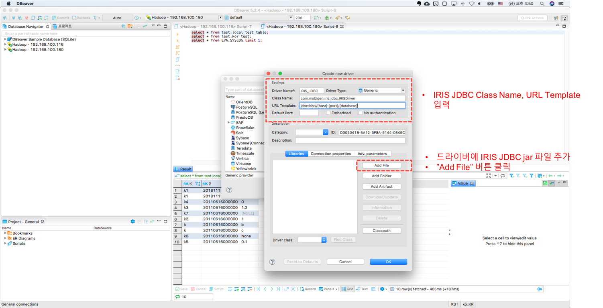Viewport: 603px width, 308px height.
Task: Click the Commit toolbar button
Action: [x=60, y=18]
